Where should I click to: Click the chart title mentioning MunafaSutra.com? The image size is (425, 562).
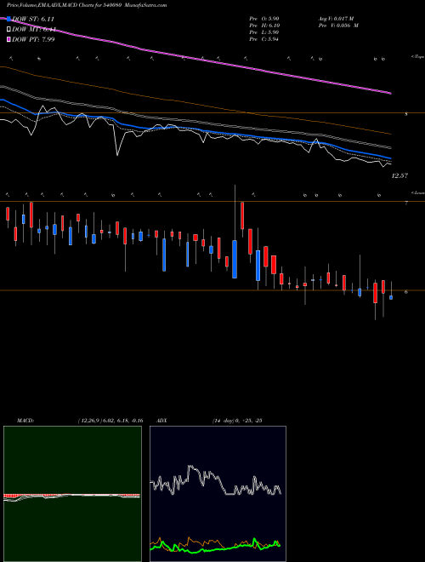pos(87,5)
